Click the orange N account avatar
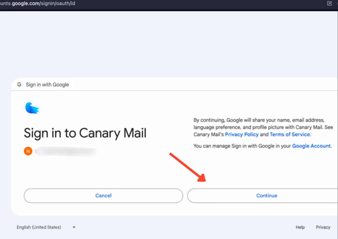 click(x=28, y=151)
